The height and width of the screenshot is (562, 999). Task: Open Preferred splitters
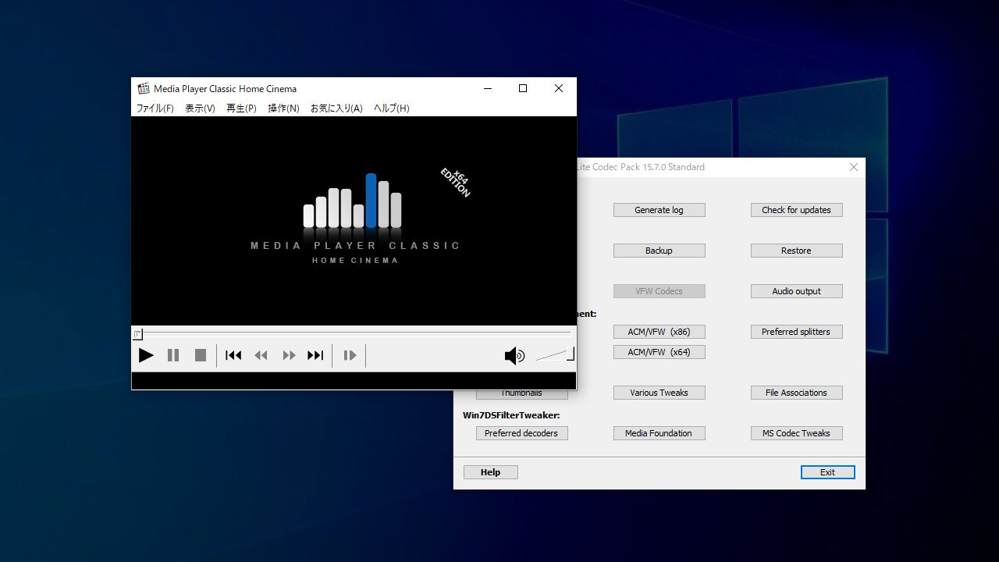pos(796,332)
